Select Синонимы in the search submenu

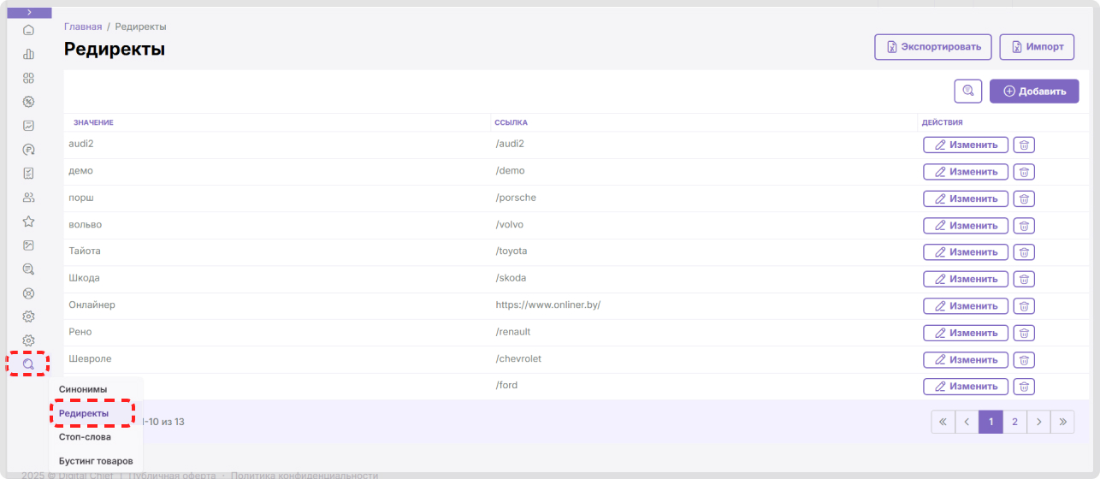[x=83, y=389]
